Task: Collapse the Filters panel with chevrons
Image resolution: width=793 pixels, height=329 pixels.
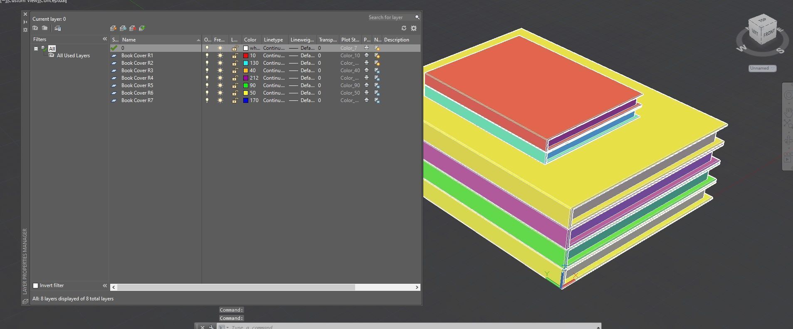Action: (105, 39)
